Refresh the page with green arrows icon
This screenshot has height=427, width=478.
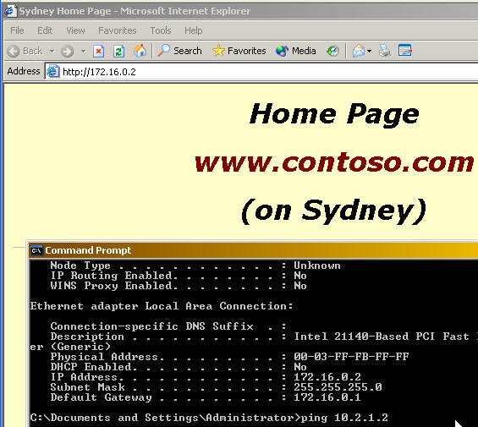click(x=118, y=51)
